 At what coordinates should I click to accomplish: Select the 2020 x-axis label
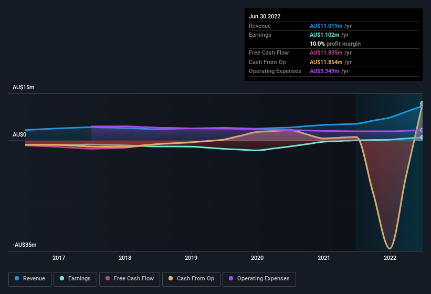pos(257,258)
